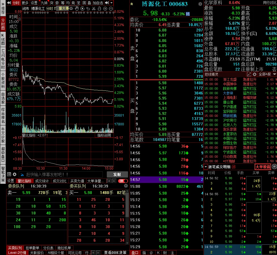Click the circular replay play icon
The width and height of the screenshot is (277, 255).
click(x=82, y=9)
